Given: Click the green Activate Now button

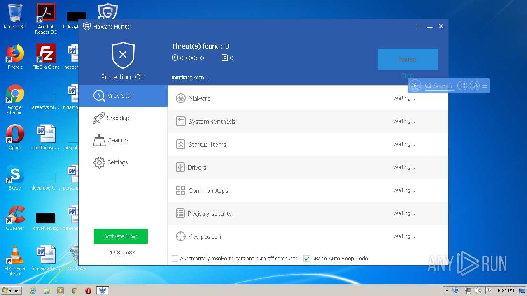Looking at the screenshot, I should [121, 236].
